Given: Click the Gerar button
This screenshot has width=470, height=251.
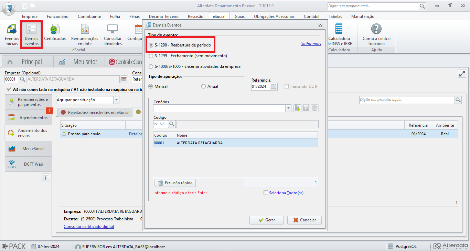Looking at the screenshot, I should 267,220.
